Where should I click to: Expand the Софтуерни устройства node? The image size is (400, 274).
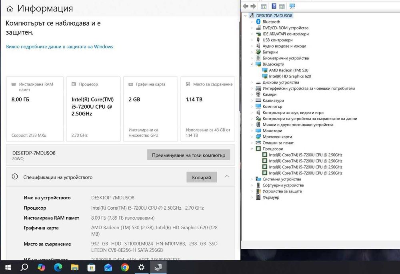(252, 185)
